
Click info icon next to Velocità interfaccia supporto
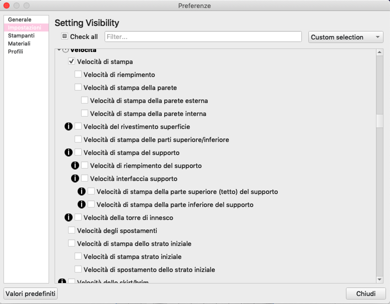[x=75, y=178]
